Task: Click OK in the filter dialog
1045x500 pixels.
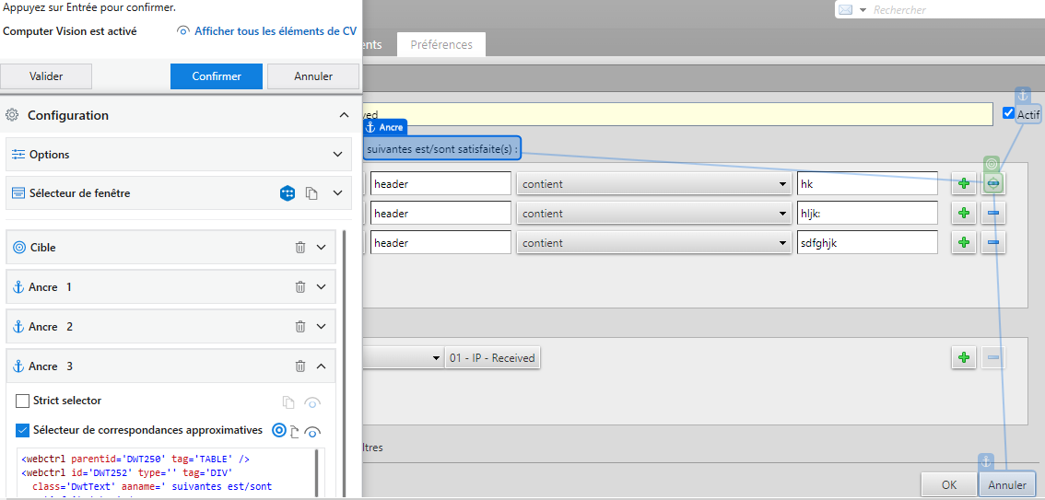Action: pos(950,484)
